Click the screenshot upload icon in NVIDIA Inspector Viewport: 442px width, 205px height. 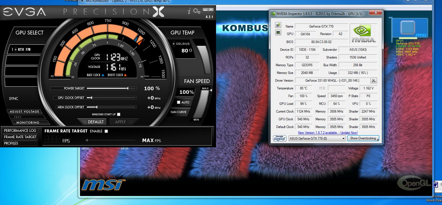point(278,25)
